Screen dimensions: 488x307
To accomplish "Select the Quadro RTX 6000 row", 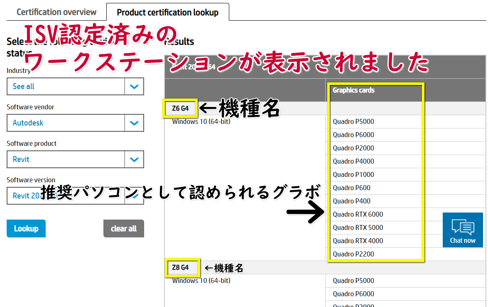I will click(358, 214).
